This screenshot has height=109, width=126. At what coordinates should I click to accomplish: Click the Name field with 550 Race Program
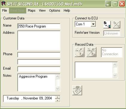point(39,26)
